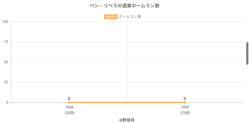Click the 0 y-axis tick label
Viewport: 249px width, 124px height.
tap(7, 102)
